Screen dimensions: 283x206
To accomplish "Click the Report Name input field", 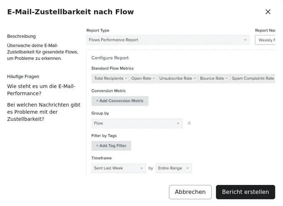I will tap(265, 40).
